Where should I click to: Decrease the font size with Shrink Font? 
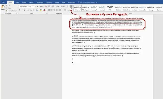pos(38,7)
